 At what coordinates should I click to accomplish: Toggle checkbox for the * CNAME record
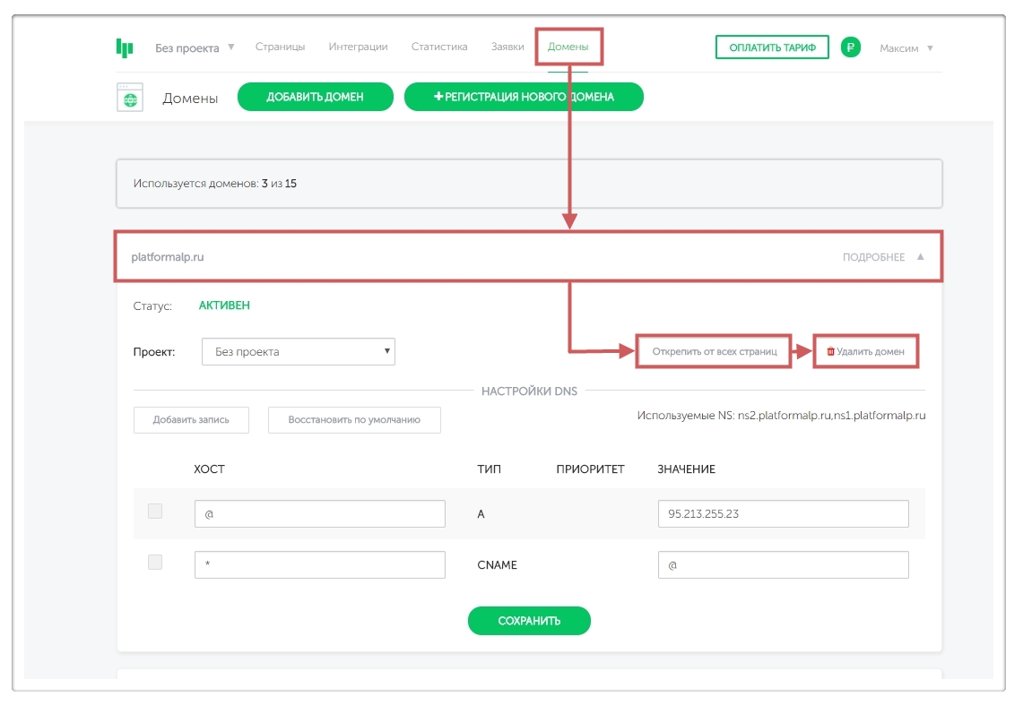point(155,563)
